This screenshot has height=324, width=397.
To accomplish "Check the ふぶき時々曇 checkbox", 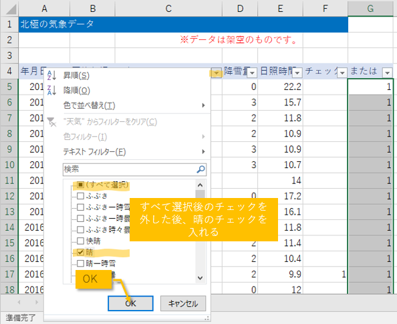I will click(80, 230).
